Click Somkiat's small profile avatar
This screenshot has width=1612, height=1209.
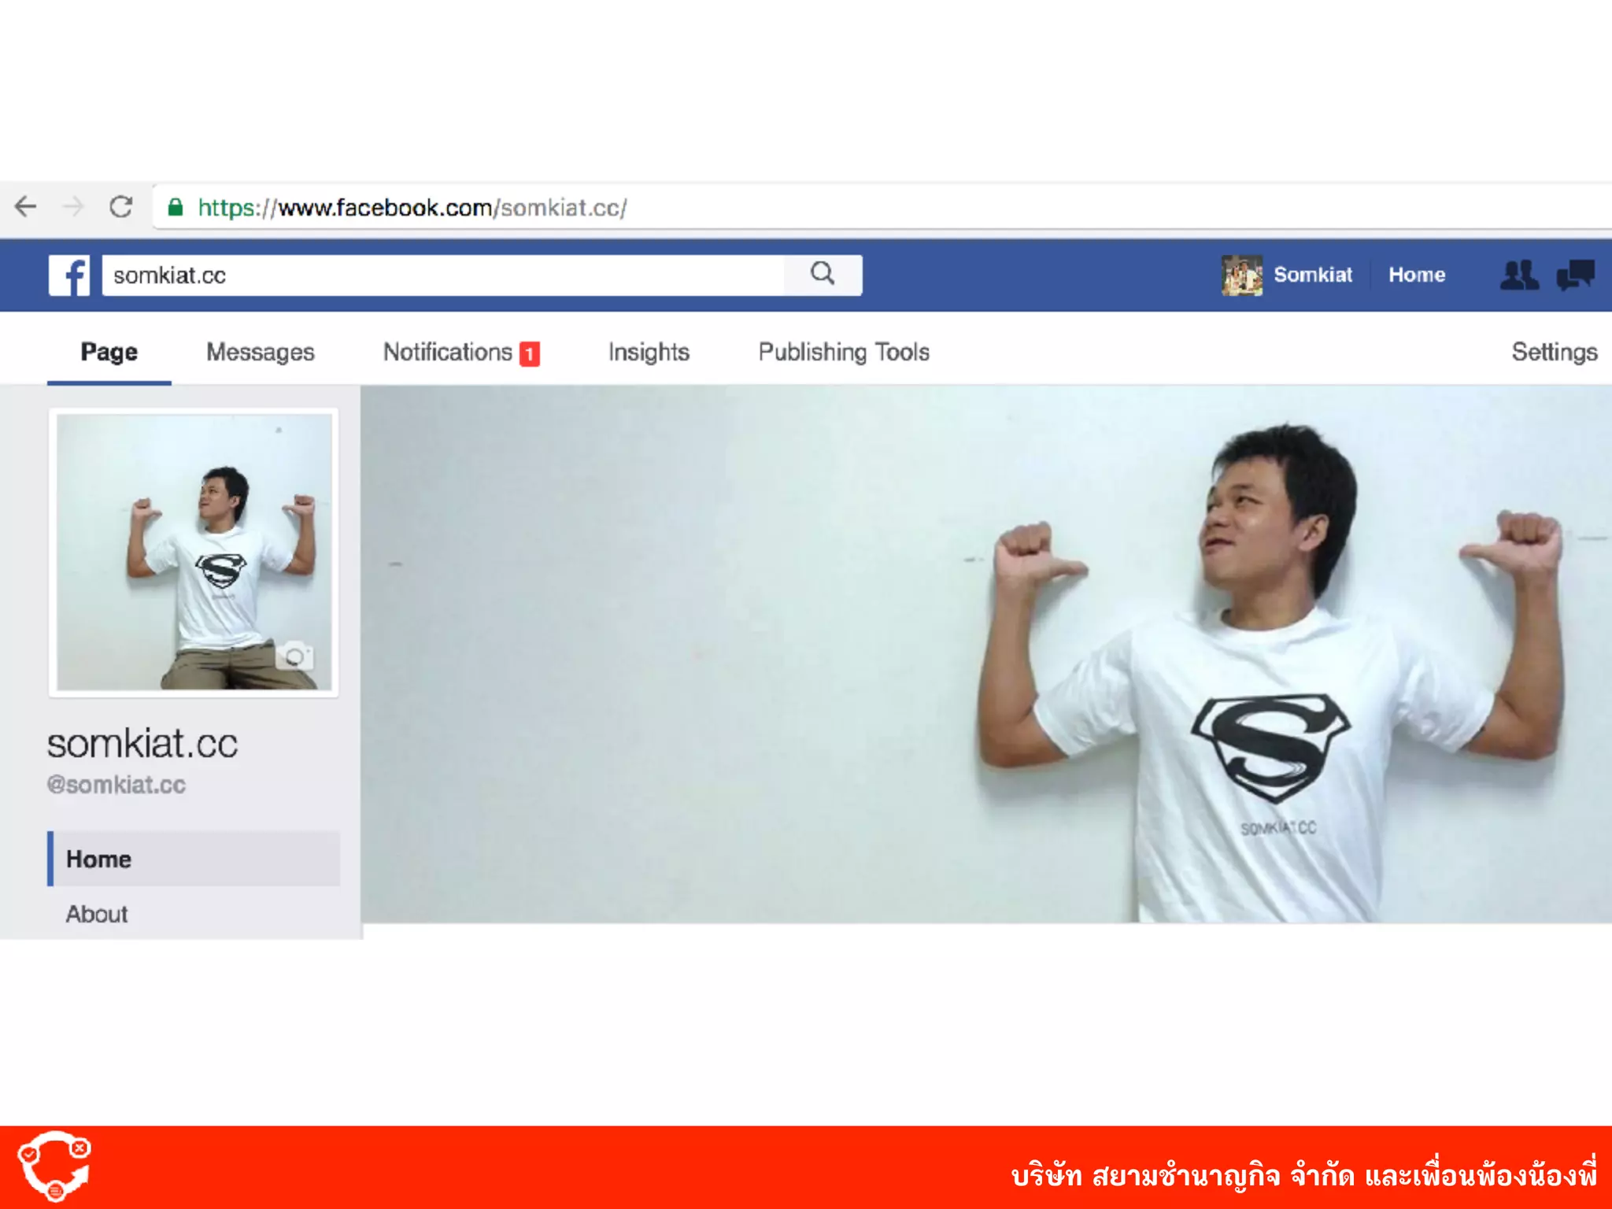click(1241, 275)
